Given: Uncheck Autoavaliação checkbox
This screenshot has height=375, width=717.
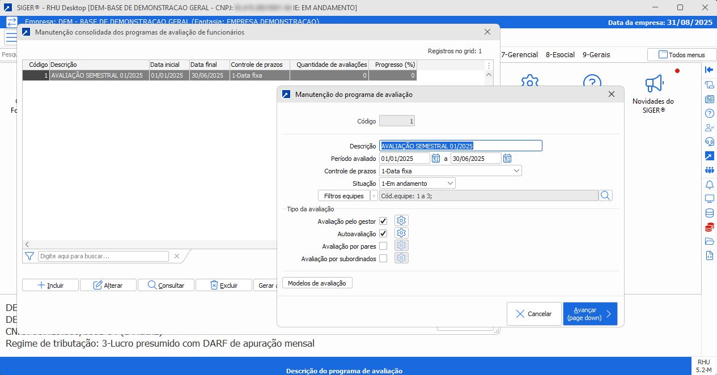Looking at the screenshot, I should click(383, 233).
